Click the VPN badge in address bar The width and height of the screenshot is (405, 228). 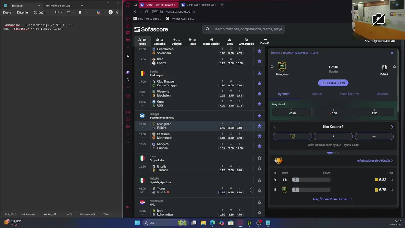pyautogui.click(x=155, y=12)
